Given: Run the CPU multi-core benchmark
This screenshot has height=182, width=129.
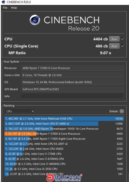Looking at the screenshot, I should 114,39.
